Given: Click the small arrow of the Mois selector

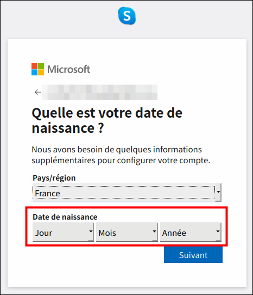Looking at the screenshot, I should (155, 232).
